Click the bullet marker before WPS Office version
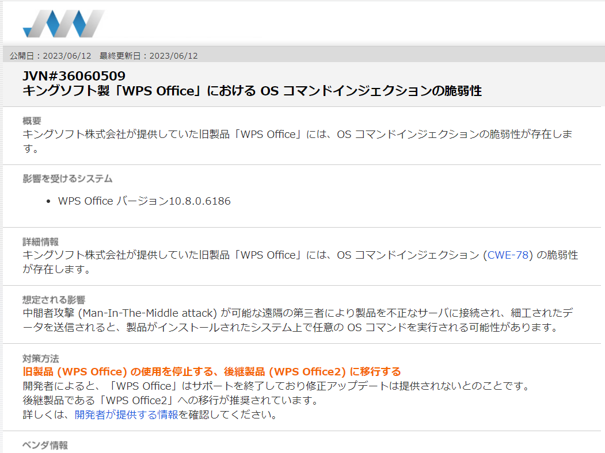This screenshot has height=453, width=605. 48,202
